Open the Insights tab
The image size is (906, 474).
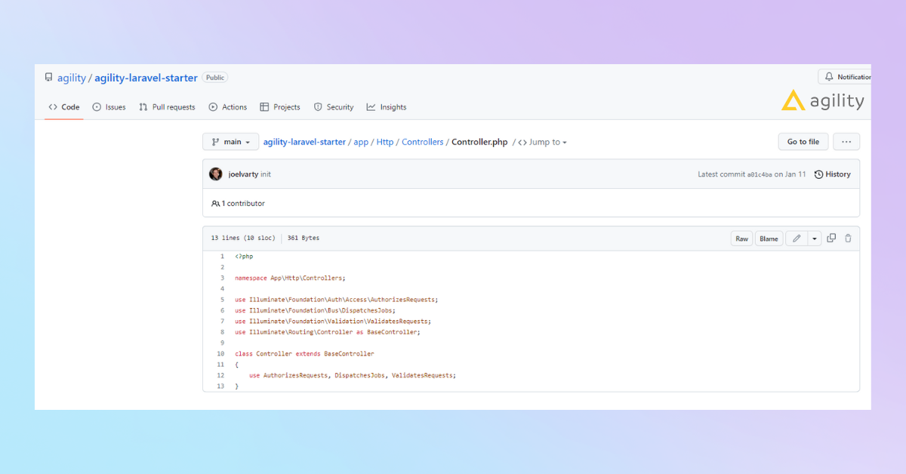387,107
